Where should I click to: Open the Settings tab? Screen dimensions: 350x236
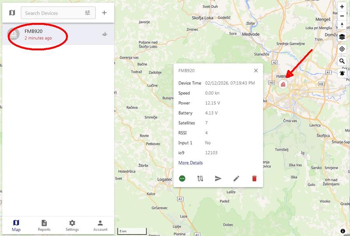72,226
